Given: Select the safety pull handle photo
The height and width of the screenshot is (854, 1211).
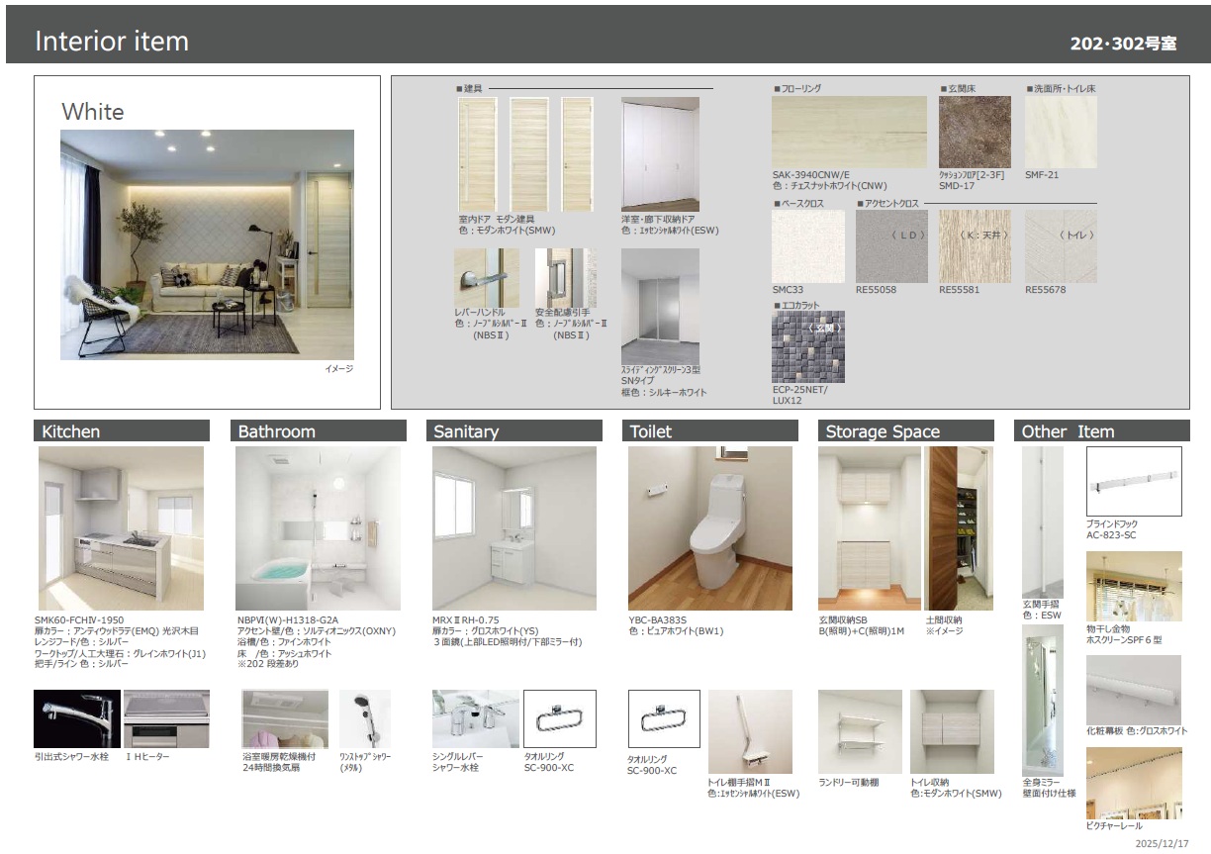Looking at the screenshot, I should click(x=566, y=277).
